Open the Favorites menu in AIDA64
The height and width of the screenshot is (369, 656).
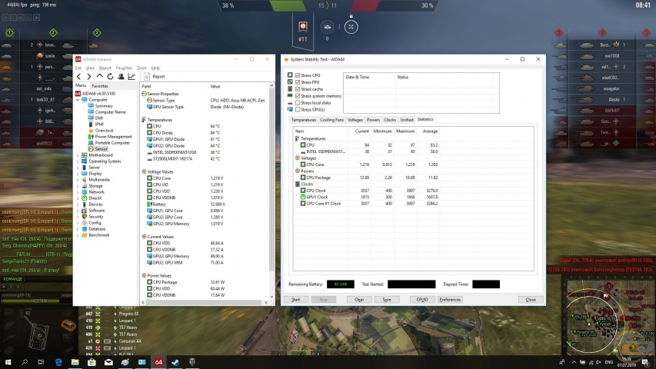tap(124, 68)
